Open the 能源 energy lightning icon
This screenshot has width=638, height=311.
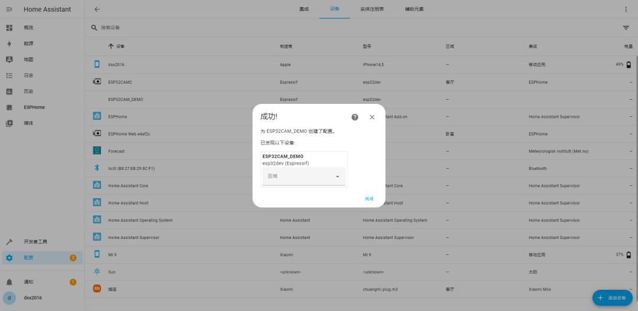(9, 44)
